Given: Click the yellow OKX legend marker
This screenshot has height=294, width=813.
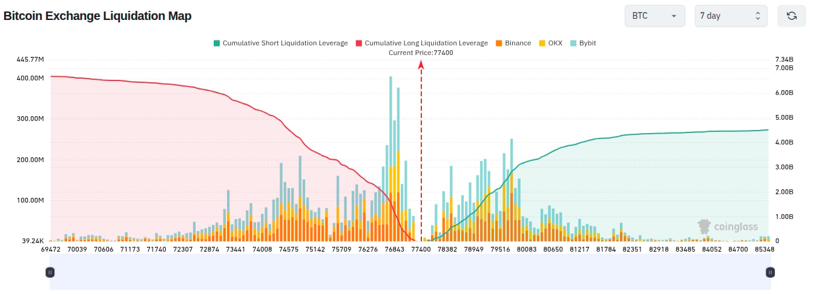Looking at the screenshot, I should [x=542, y=44].
